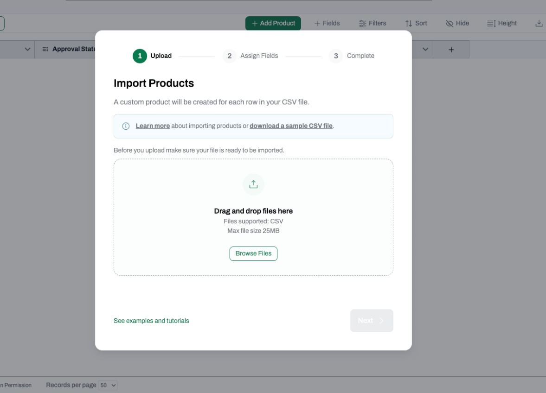Select step 3 Complete
546x393 pixels.
[x=352, y=56]
